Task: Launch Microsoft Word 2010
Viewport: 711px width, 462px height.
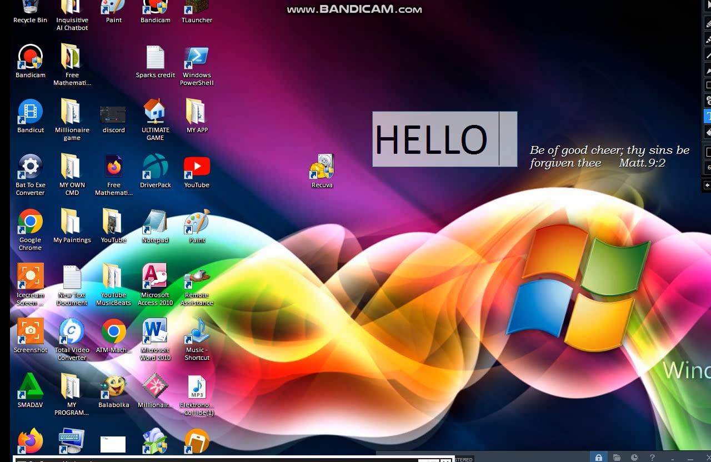Action: pyautogui.click(x=155, y=340)
